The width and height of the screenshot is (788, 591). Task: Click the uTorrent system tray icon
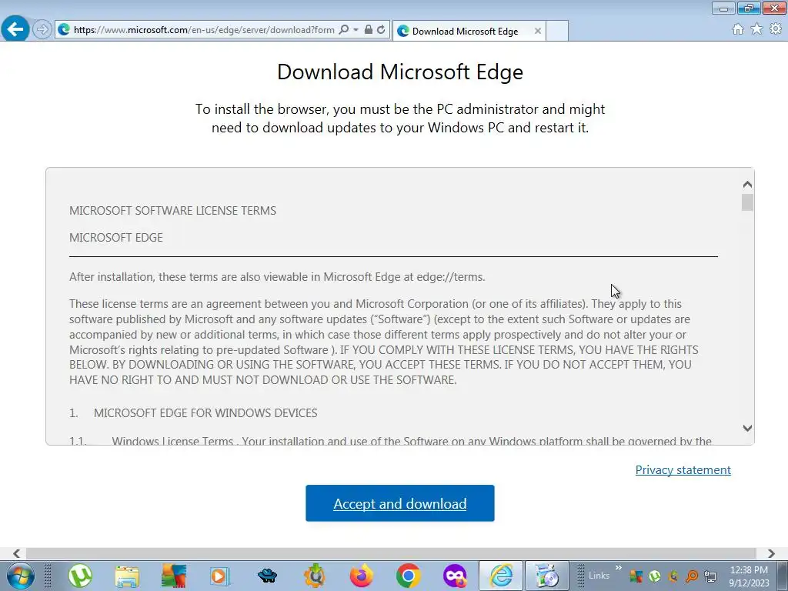point(654,576)
